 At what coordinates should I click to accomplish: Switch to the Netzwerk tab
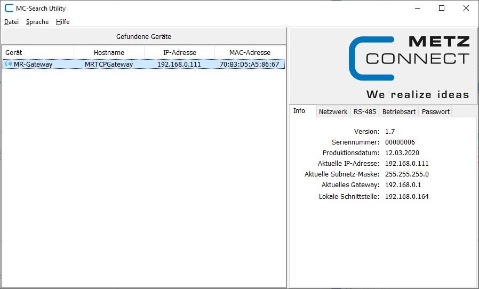tap(333, 112)
